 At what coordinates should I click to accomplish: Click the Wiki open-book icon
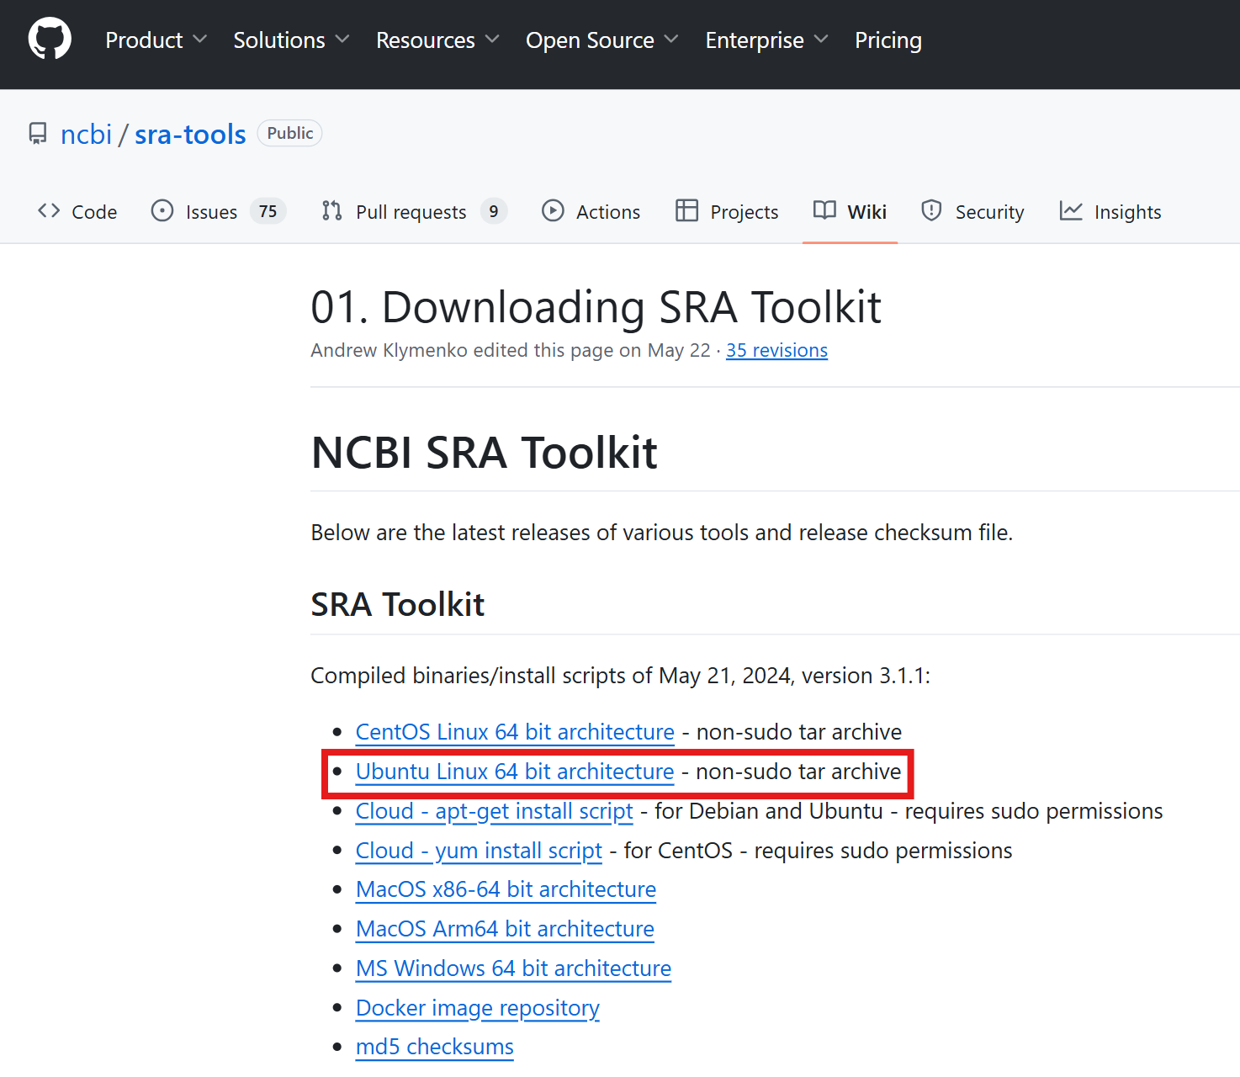point(824,210)
